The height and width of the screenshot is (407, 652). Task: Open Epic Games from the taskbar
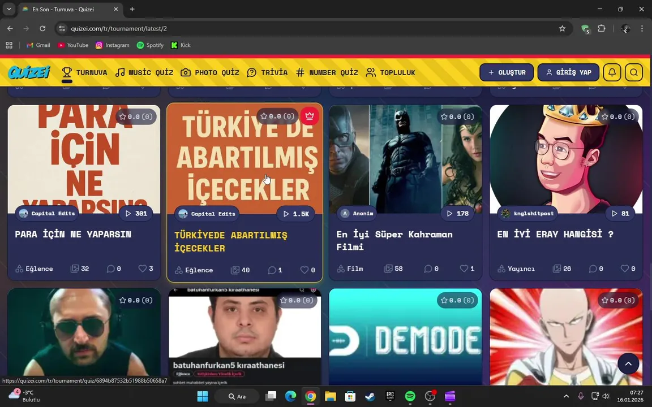tap(390, 396)
